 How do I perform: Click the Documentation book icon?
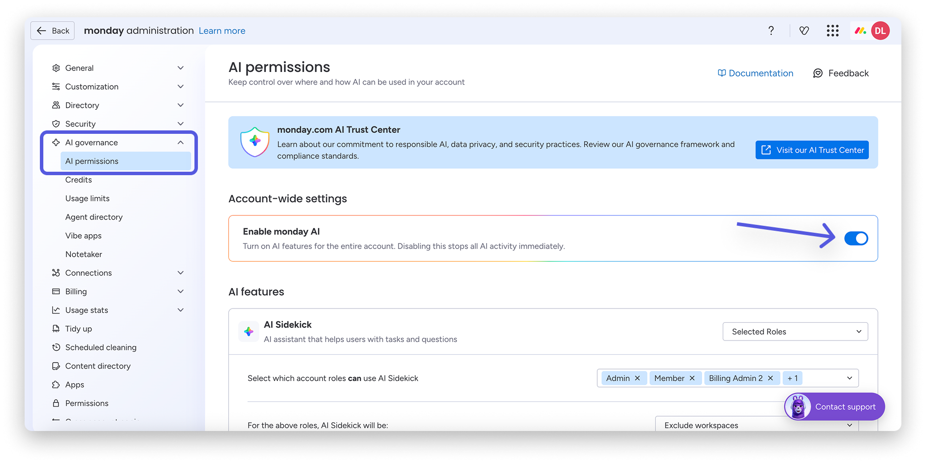[722, 73]
